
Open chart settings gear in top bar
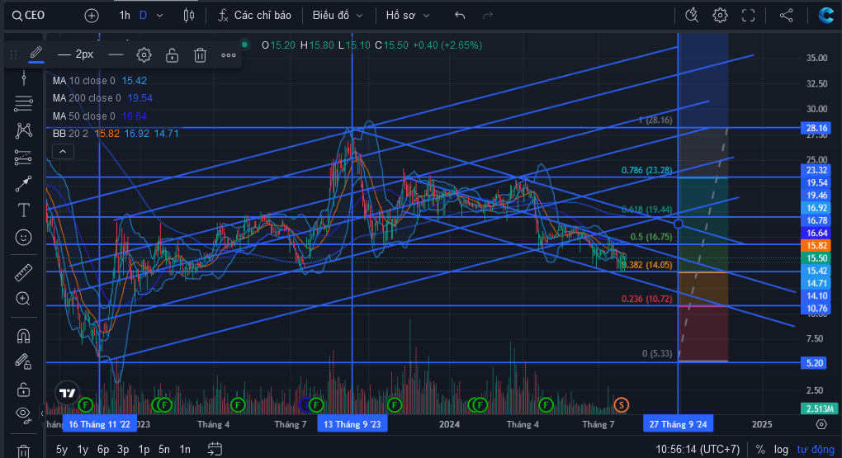tap(720, 16)
